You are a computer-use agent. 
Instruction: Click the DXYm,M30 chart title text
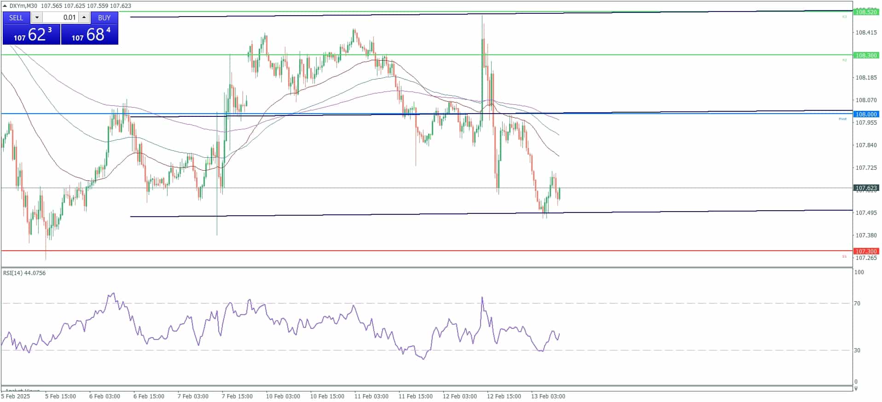point(23,6)
